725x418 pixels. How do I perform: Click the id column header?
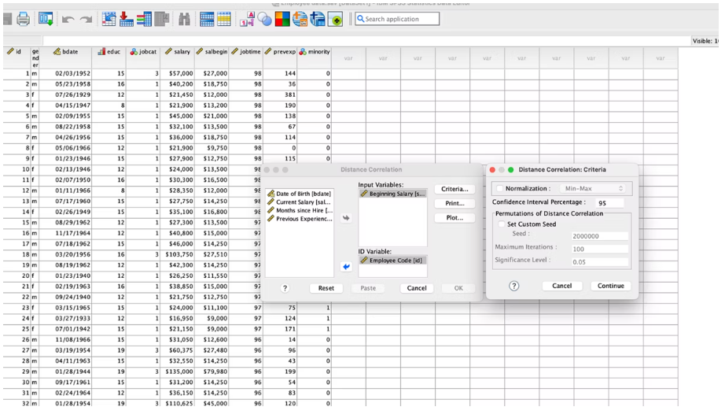click(17, 57)
